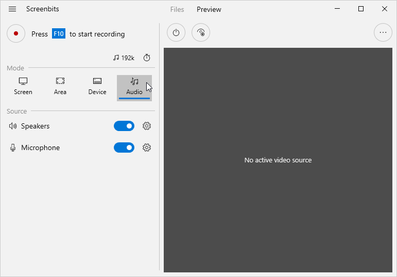This screenshot has height=277, width=397.
Task: Toggle the Microphone source switch
Action: tap(124, 147)
